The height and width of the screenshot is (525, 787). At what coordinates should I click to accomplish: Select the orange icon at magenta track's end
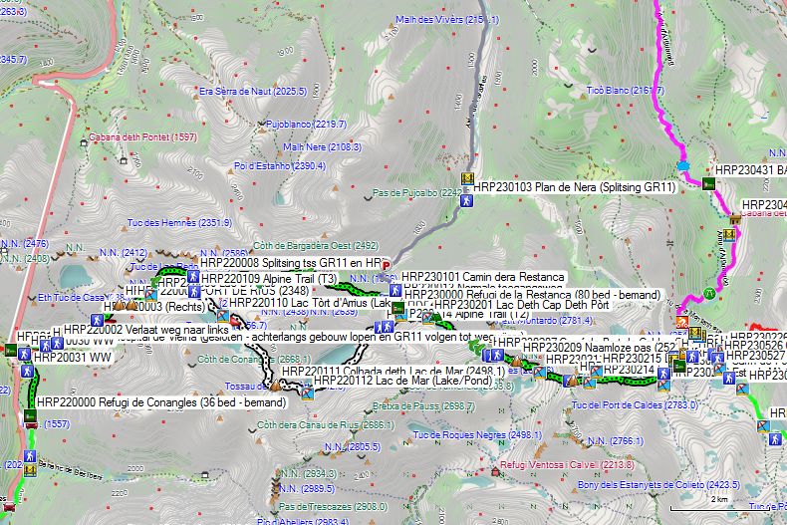(x=682, y=322)
